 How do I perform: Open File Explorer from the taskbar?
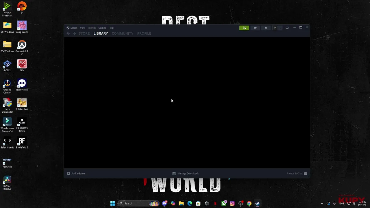click(181, 203)
